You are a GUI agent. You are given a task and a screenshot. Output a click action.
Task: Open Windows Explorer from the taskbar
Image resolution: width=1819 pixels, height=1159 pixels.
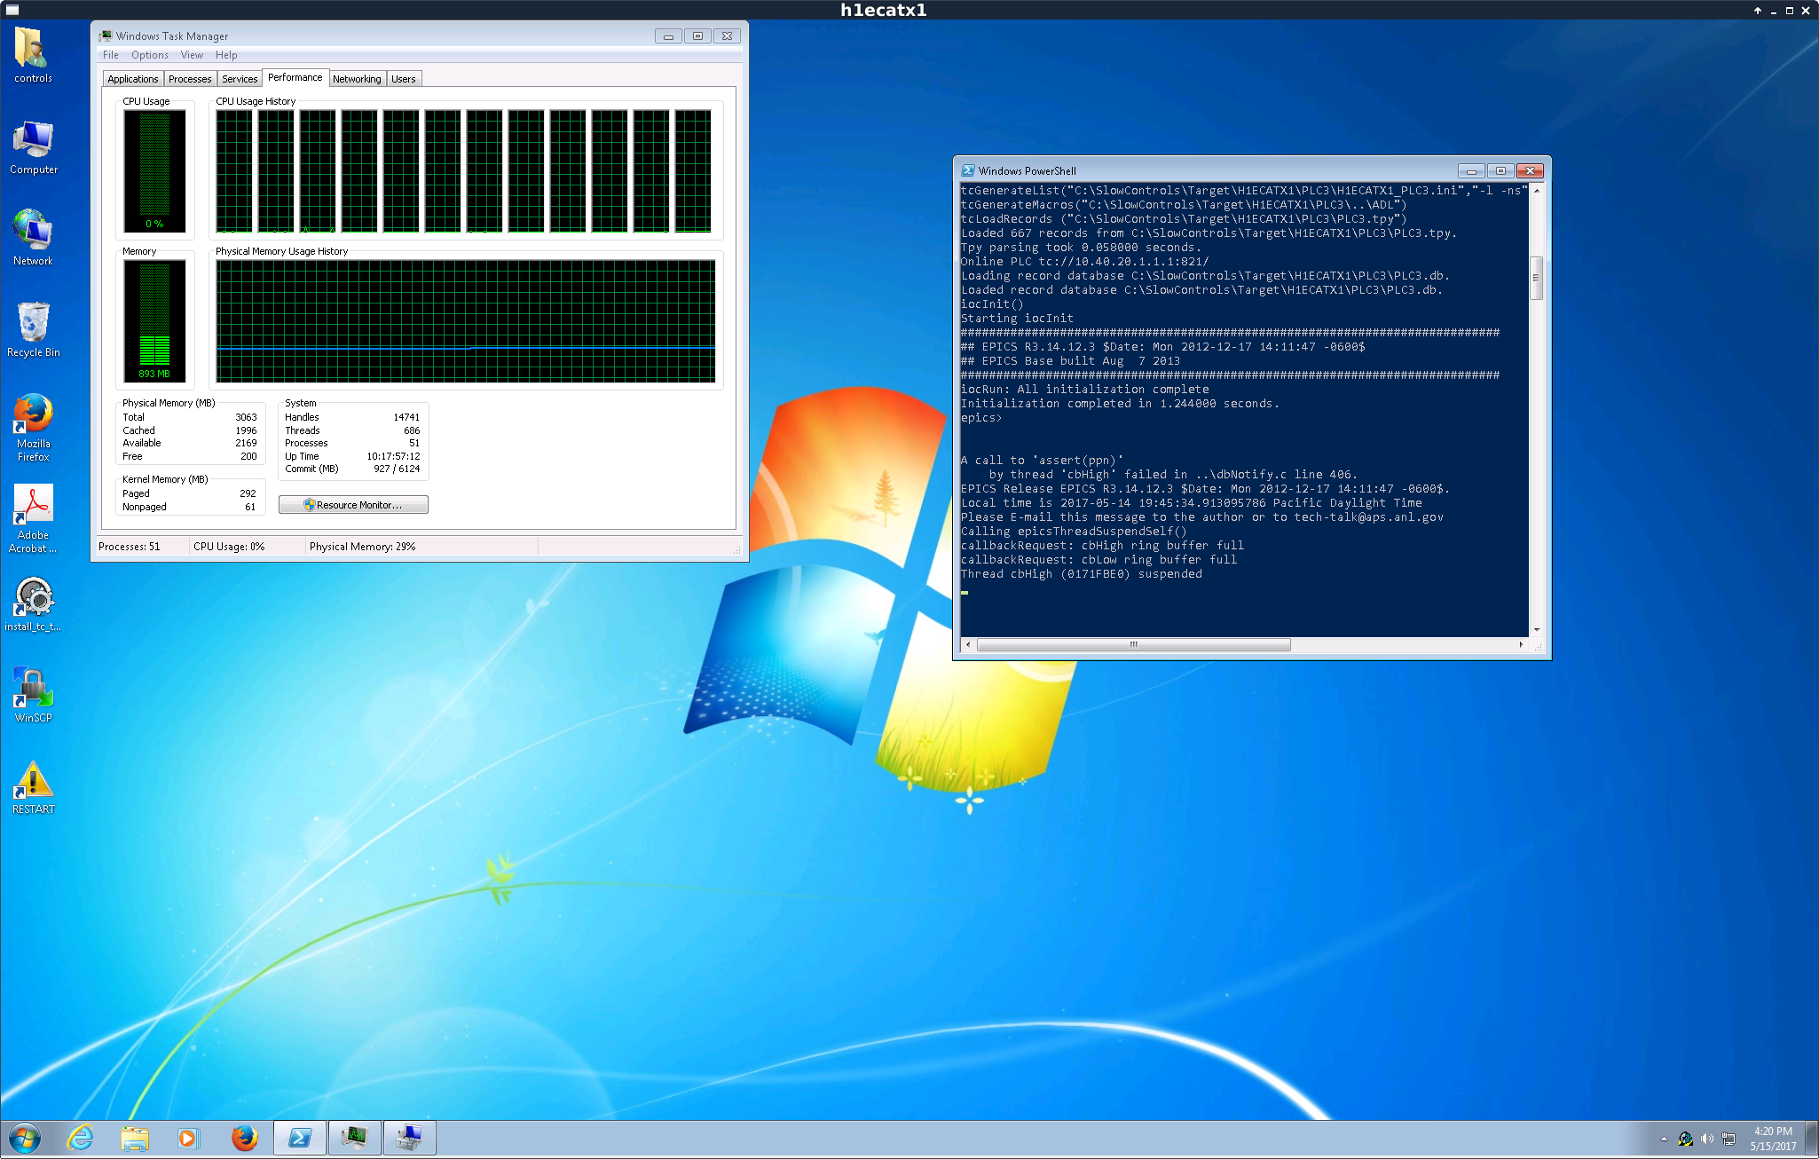(135, 1138)
